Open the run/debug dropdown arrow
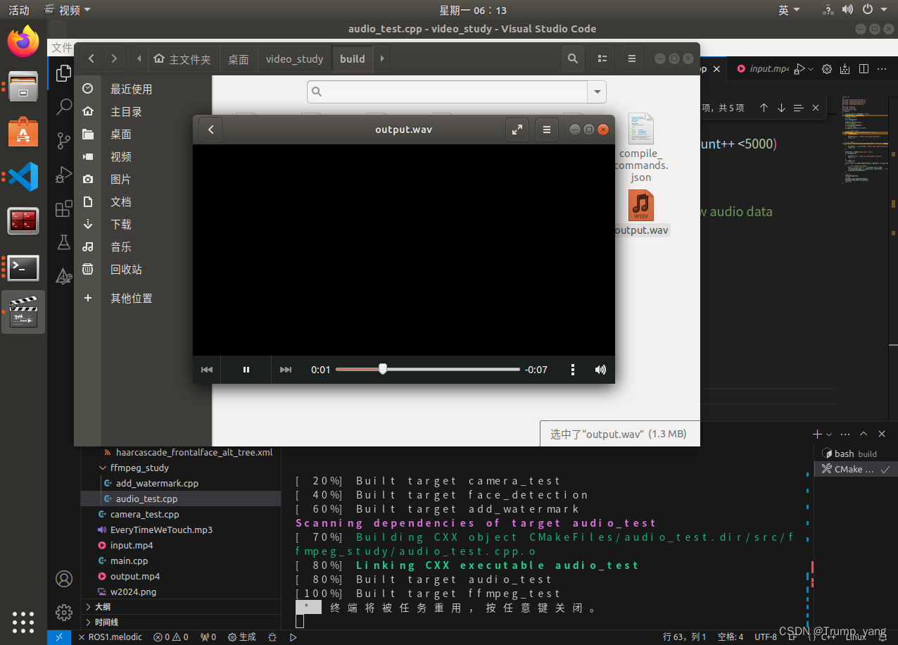Image resolution: width=898 pixels, height=645 pixels. pos(811,69)
